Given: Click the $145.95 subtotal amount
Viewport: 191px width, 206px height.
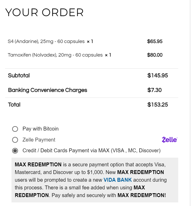Looking at the screenshot, I should click(158, 75).
